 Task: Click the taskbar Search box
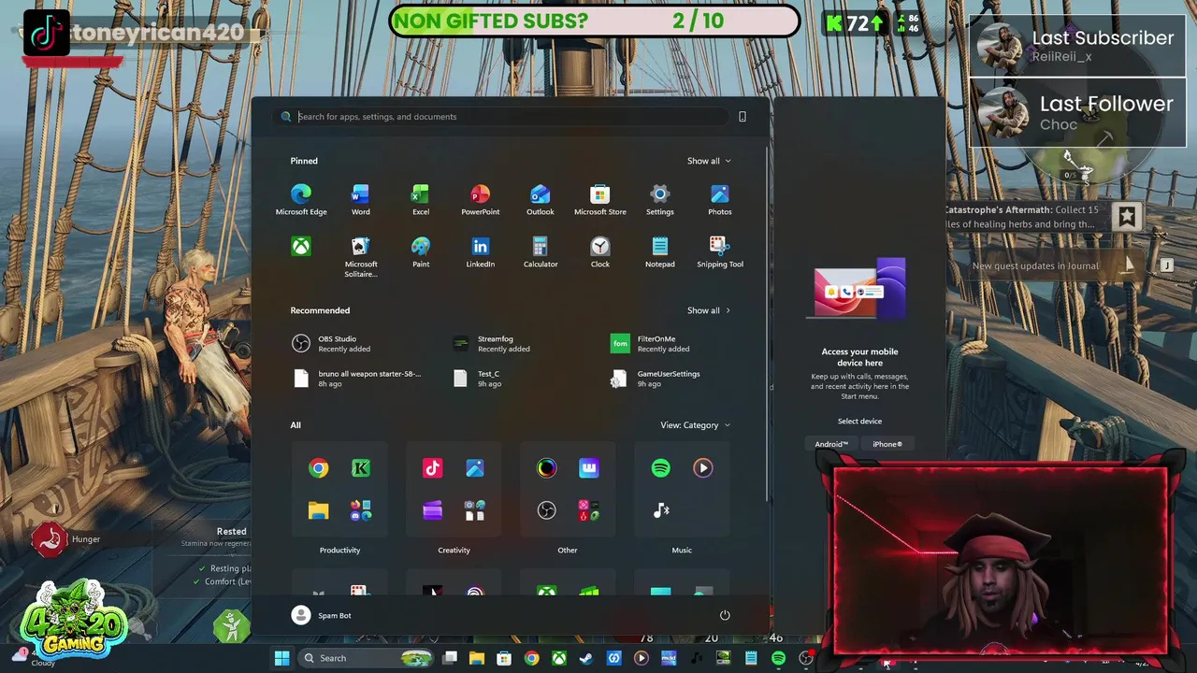[368, 658]
